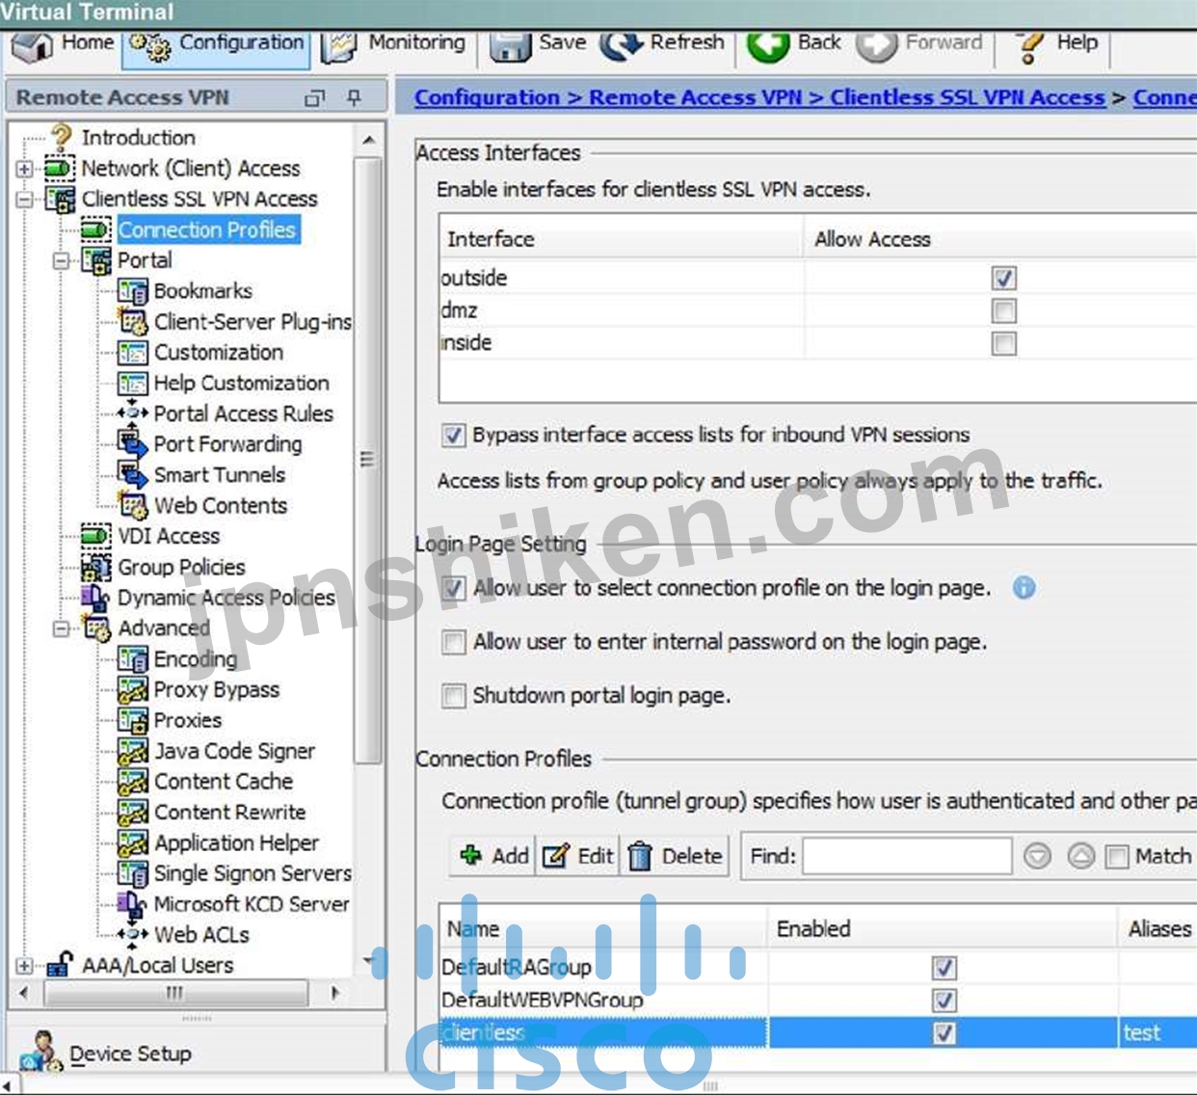Collapse the Advanced tree node
This screenshot has height=1095, width=1197.
(x=61, y=628)
